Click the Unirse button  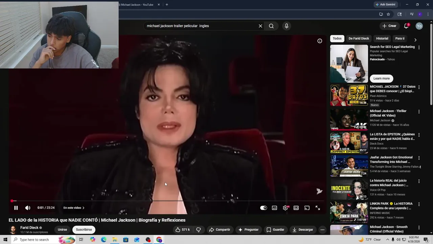point(62,229)
